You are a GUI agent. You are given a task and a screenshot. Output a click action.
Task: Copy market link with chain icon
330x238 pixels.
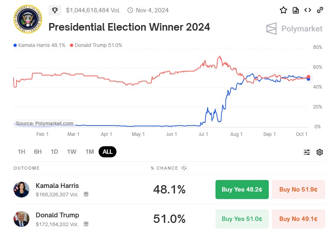(x=320, y=10)
